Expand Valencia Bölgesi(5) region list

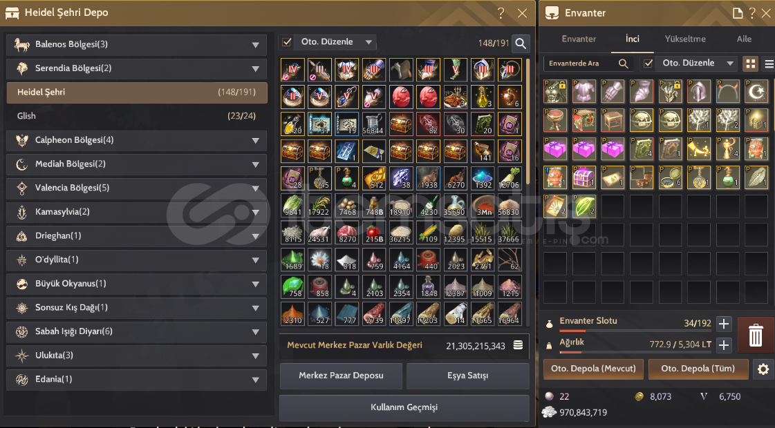point(136,188)
